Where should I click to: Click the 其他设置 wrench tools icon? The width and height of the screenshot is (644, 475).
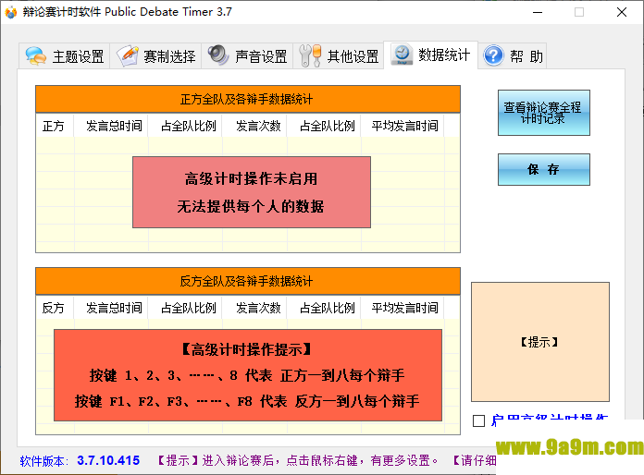[x=310, y=56]
